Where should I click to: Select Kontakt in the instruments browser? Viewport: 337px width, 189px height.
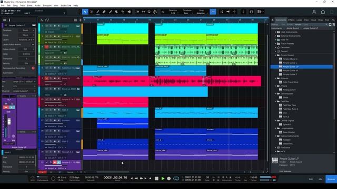pyautogui.click(x=286, y=140)
